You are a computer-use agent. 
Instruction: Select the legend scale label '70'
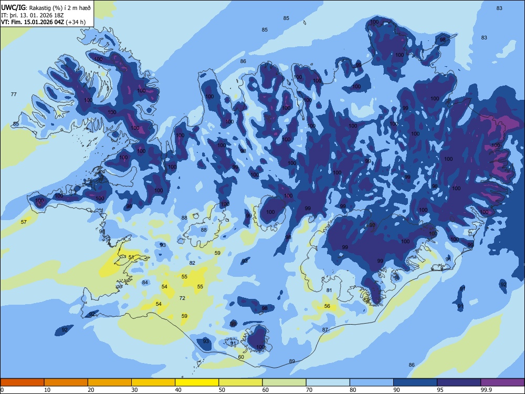[x=309, y=390]
